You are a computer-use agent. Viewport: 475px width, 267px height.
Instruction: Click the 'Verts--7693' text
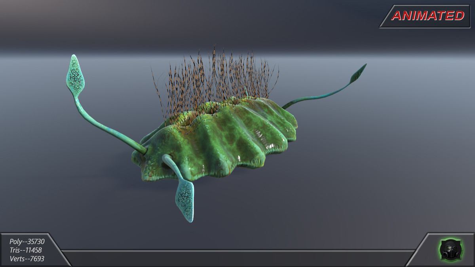27,259
